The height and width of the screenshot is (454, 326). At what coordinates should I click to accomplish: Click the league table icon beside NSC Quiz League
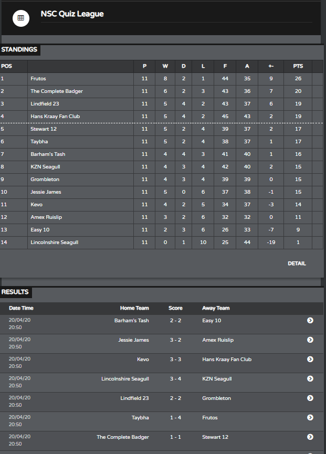click(x=21, y=18)
